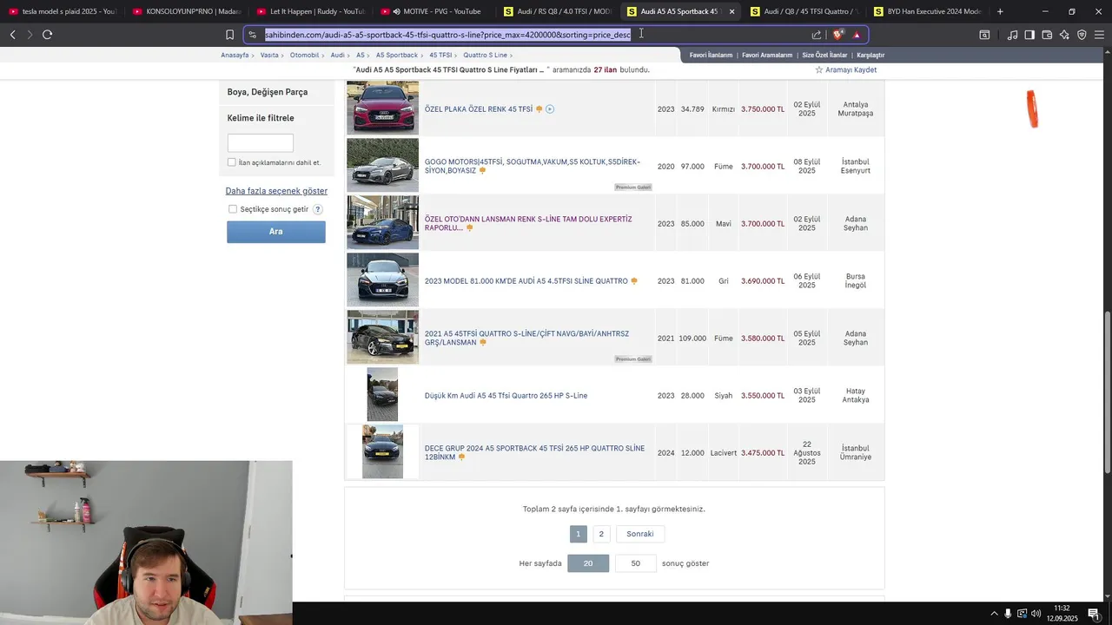Close the Audi A5 Sportback tab
Viewport: 1112px width, 625px height.
[x=731, y=11]
